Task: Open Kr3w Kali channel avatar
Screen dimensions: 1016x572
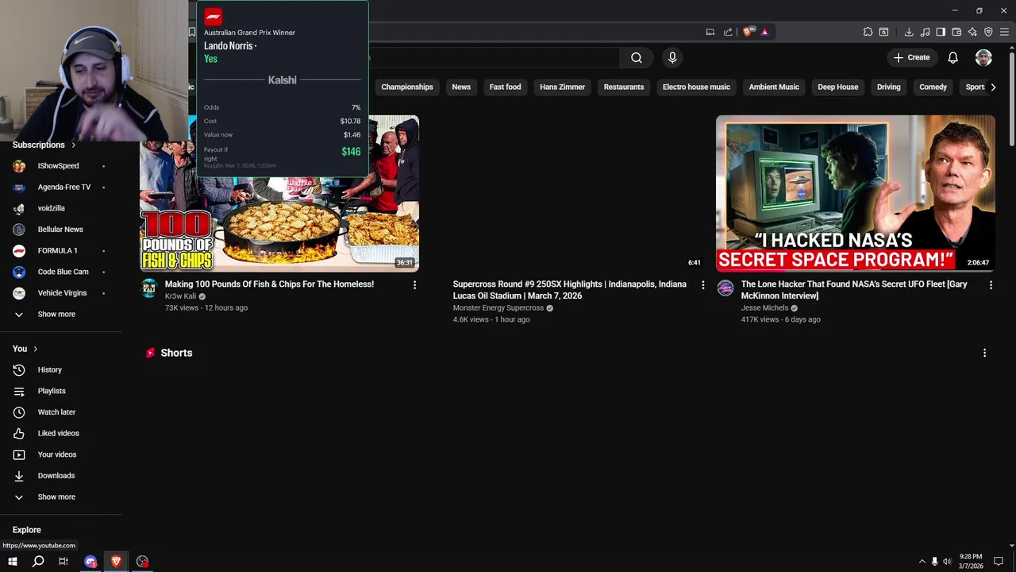Action: [x=149, y=288]
